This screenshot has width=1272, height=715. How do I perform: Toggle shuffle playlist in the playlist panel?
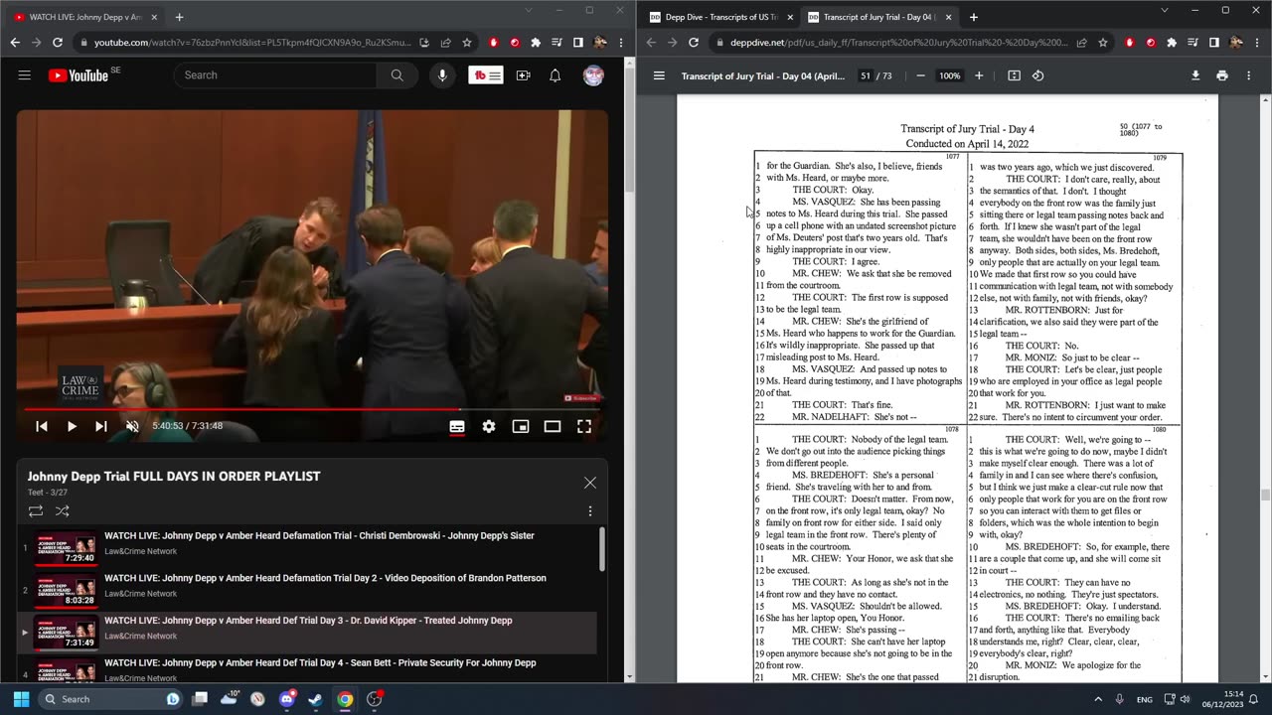click(x=62, y=511)
